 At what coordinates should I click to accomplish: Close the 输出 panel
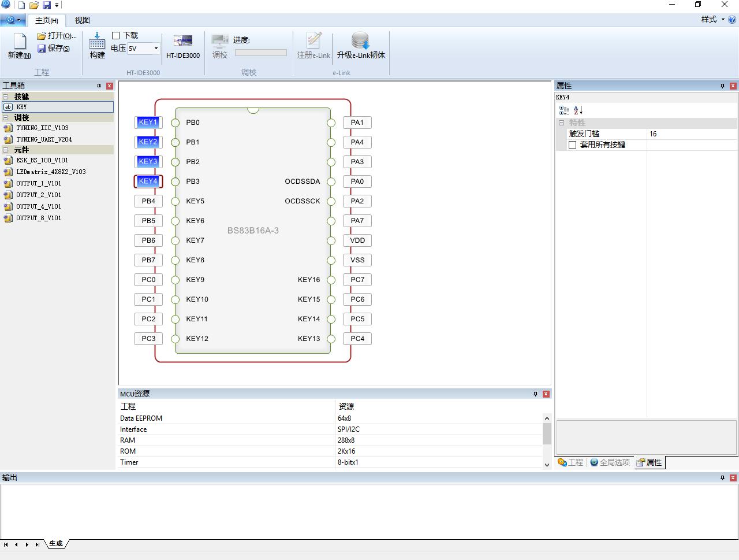point(733,477)
